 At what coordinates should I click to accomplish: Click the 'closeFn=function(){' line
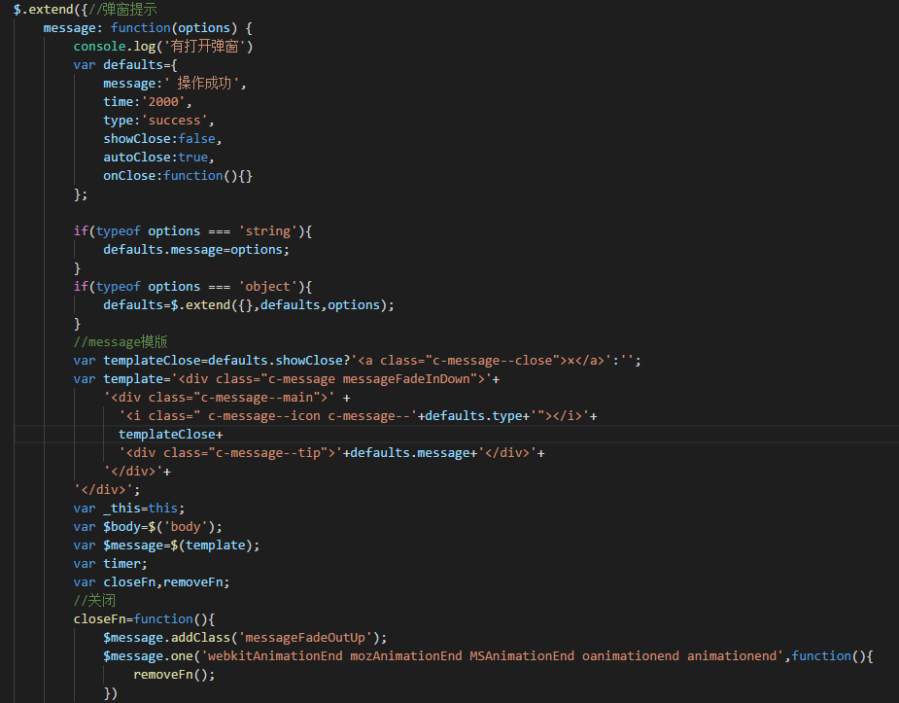pos(144,619)
